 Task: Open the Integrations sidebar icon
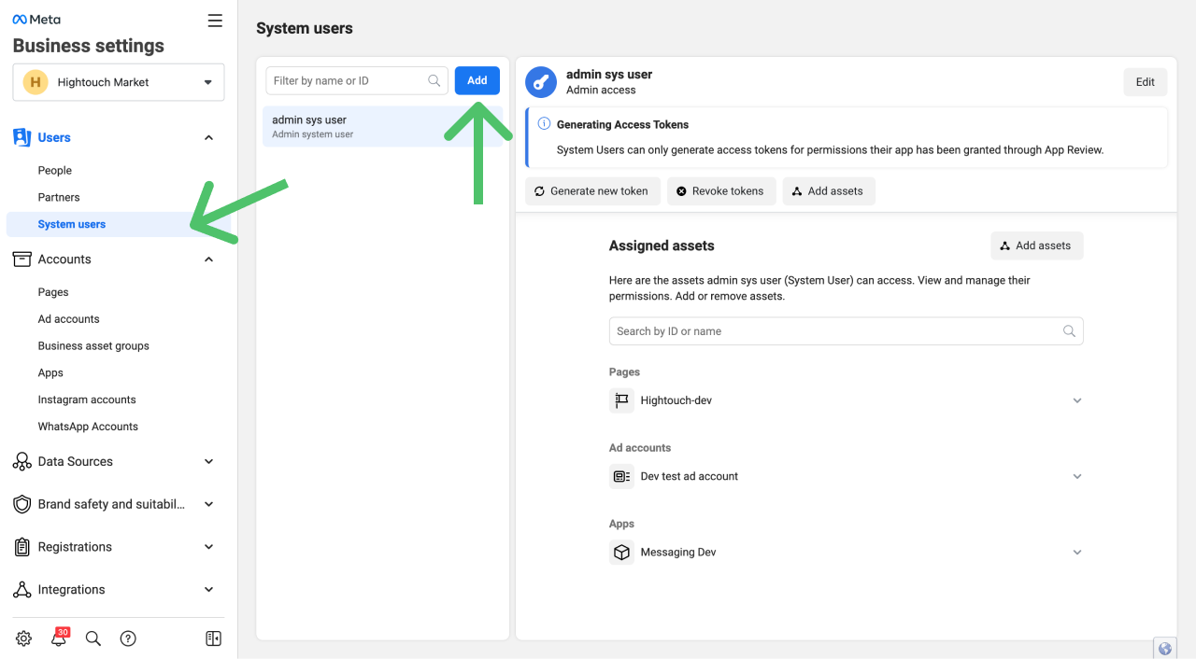[21, 589]
